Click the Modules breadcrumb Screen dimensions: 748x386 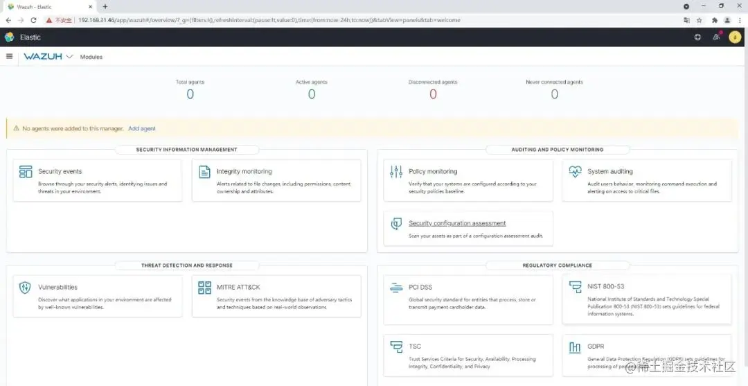click(x=91, y=57)
